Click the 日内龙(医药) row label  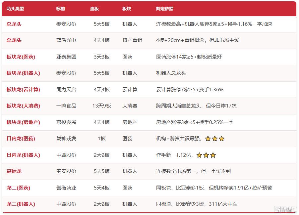click(21, 139)
